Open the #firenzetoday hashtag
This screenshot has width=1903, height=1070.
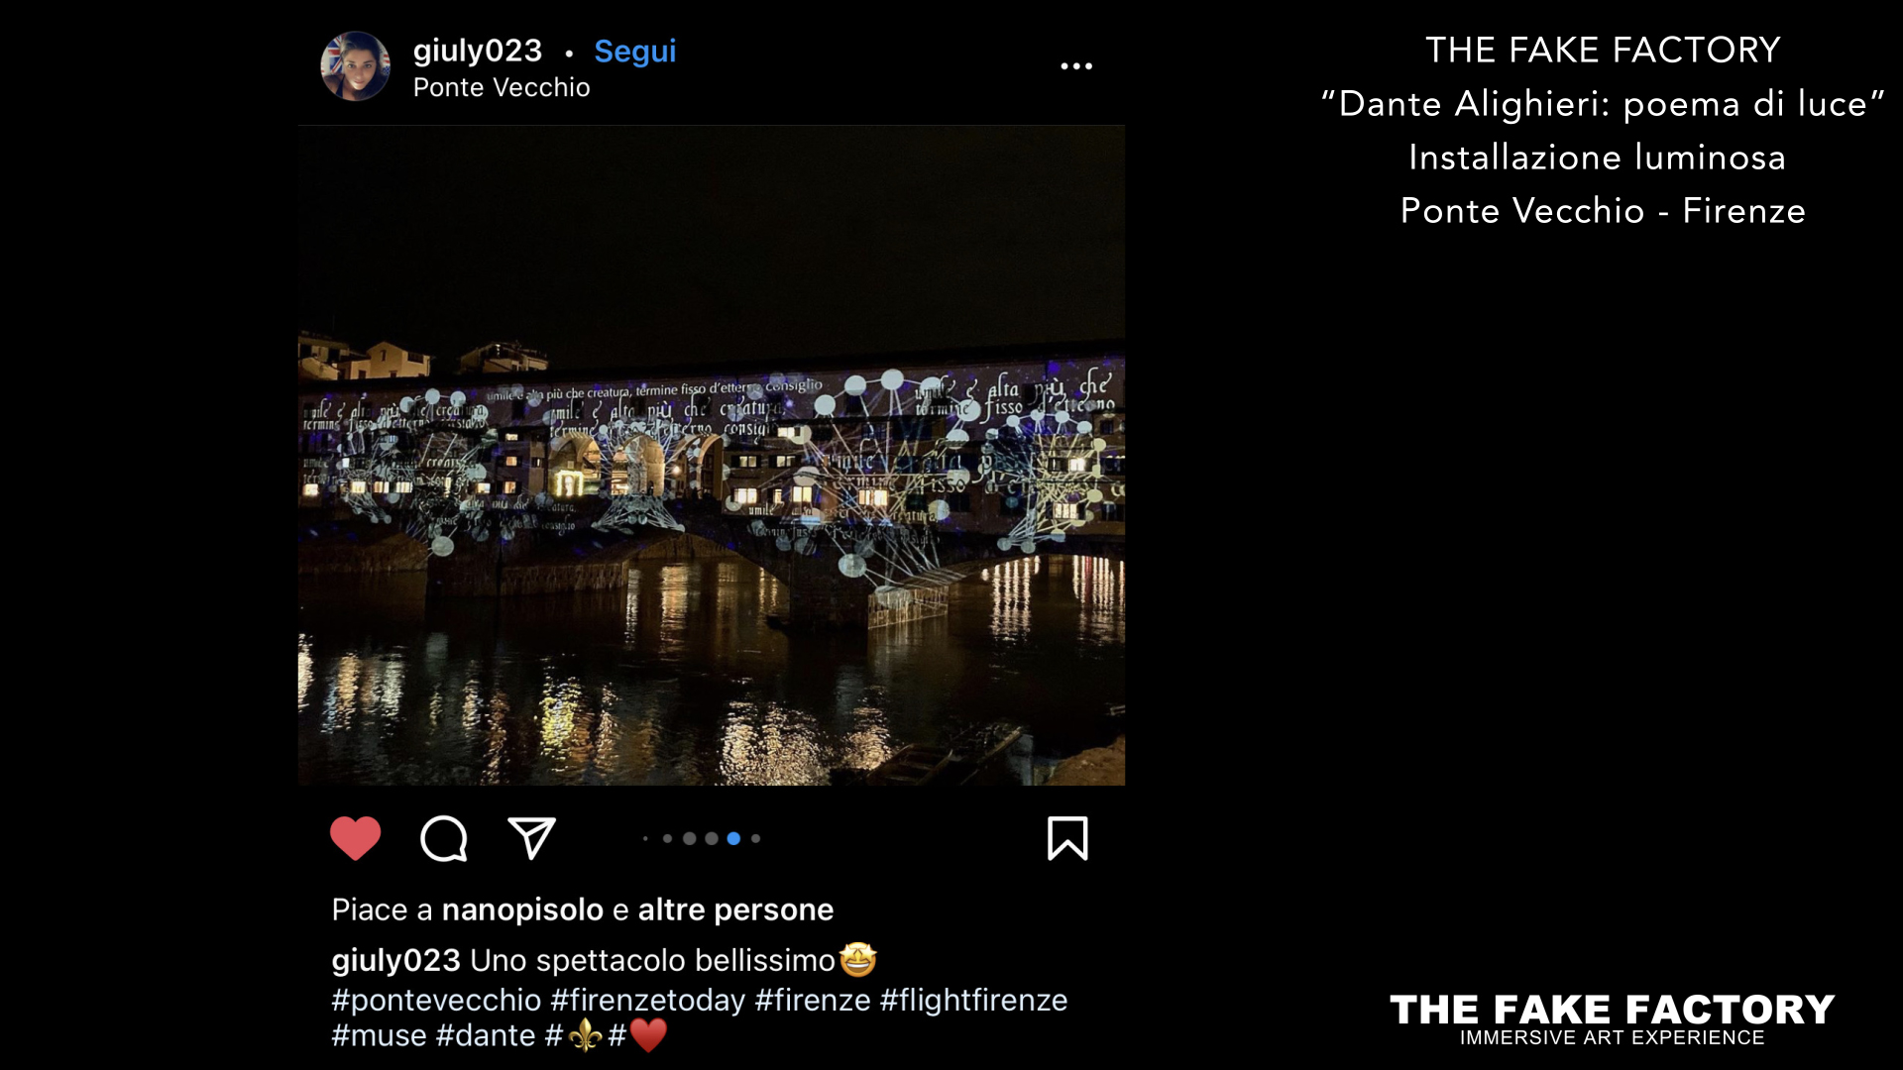point(648,1000)
